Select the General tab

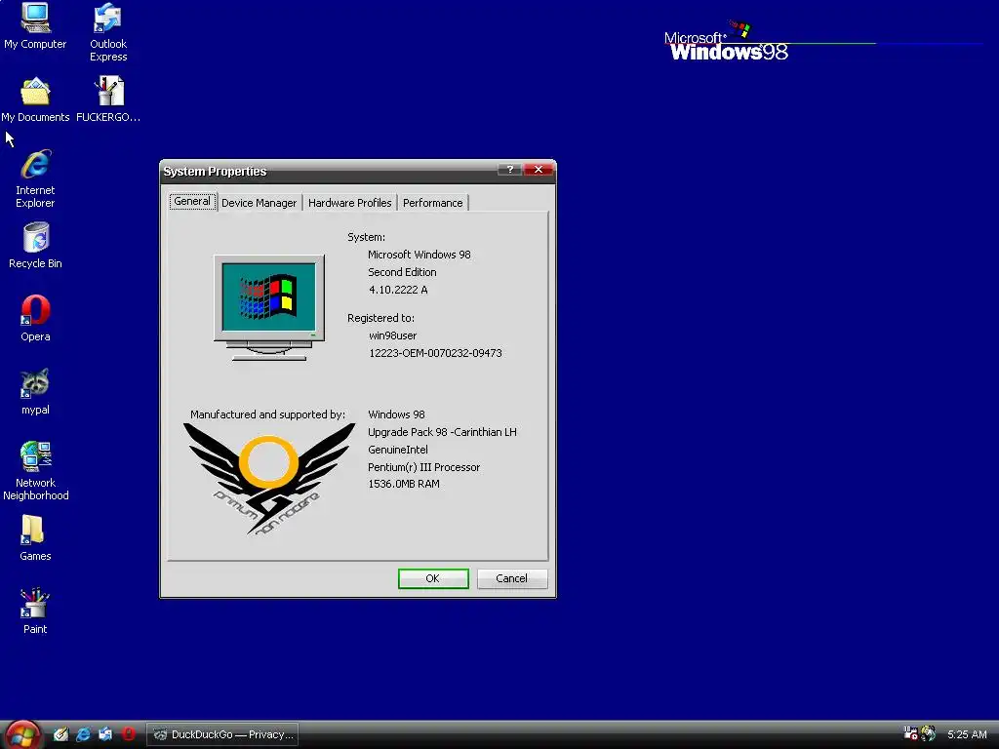192,201
